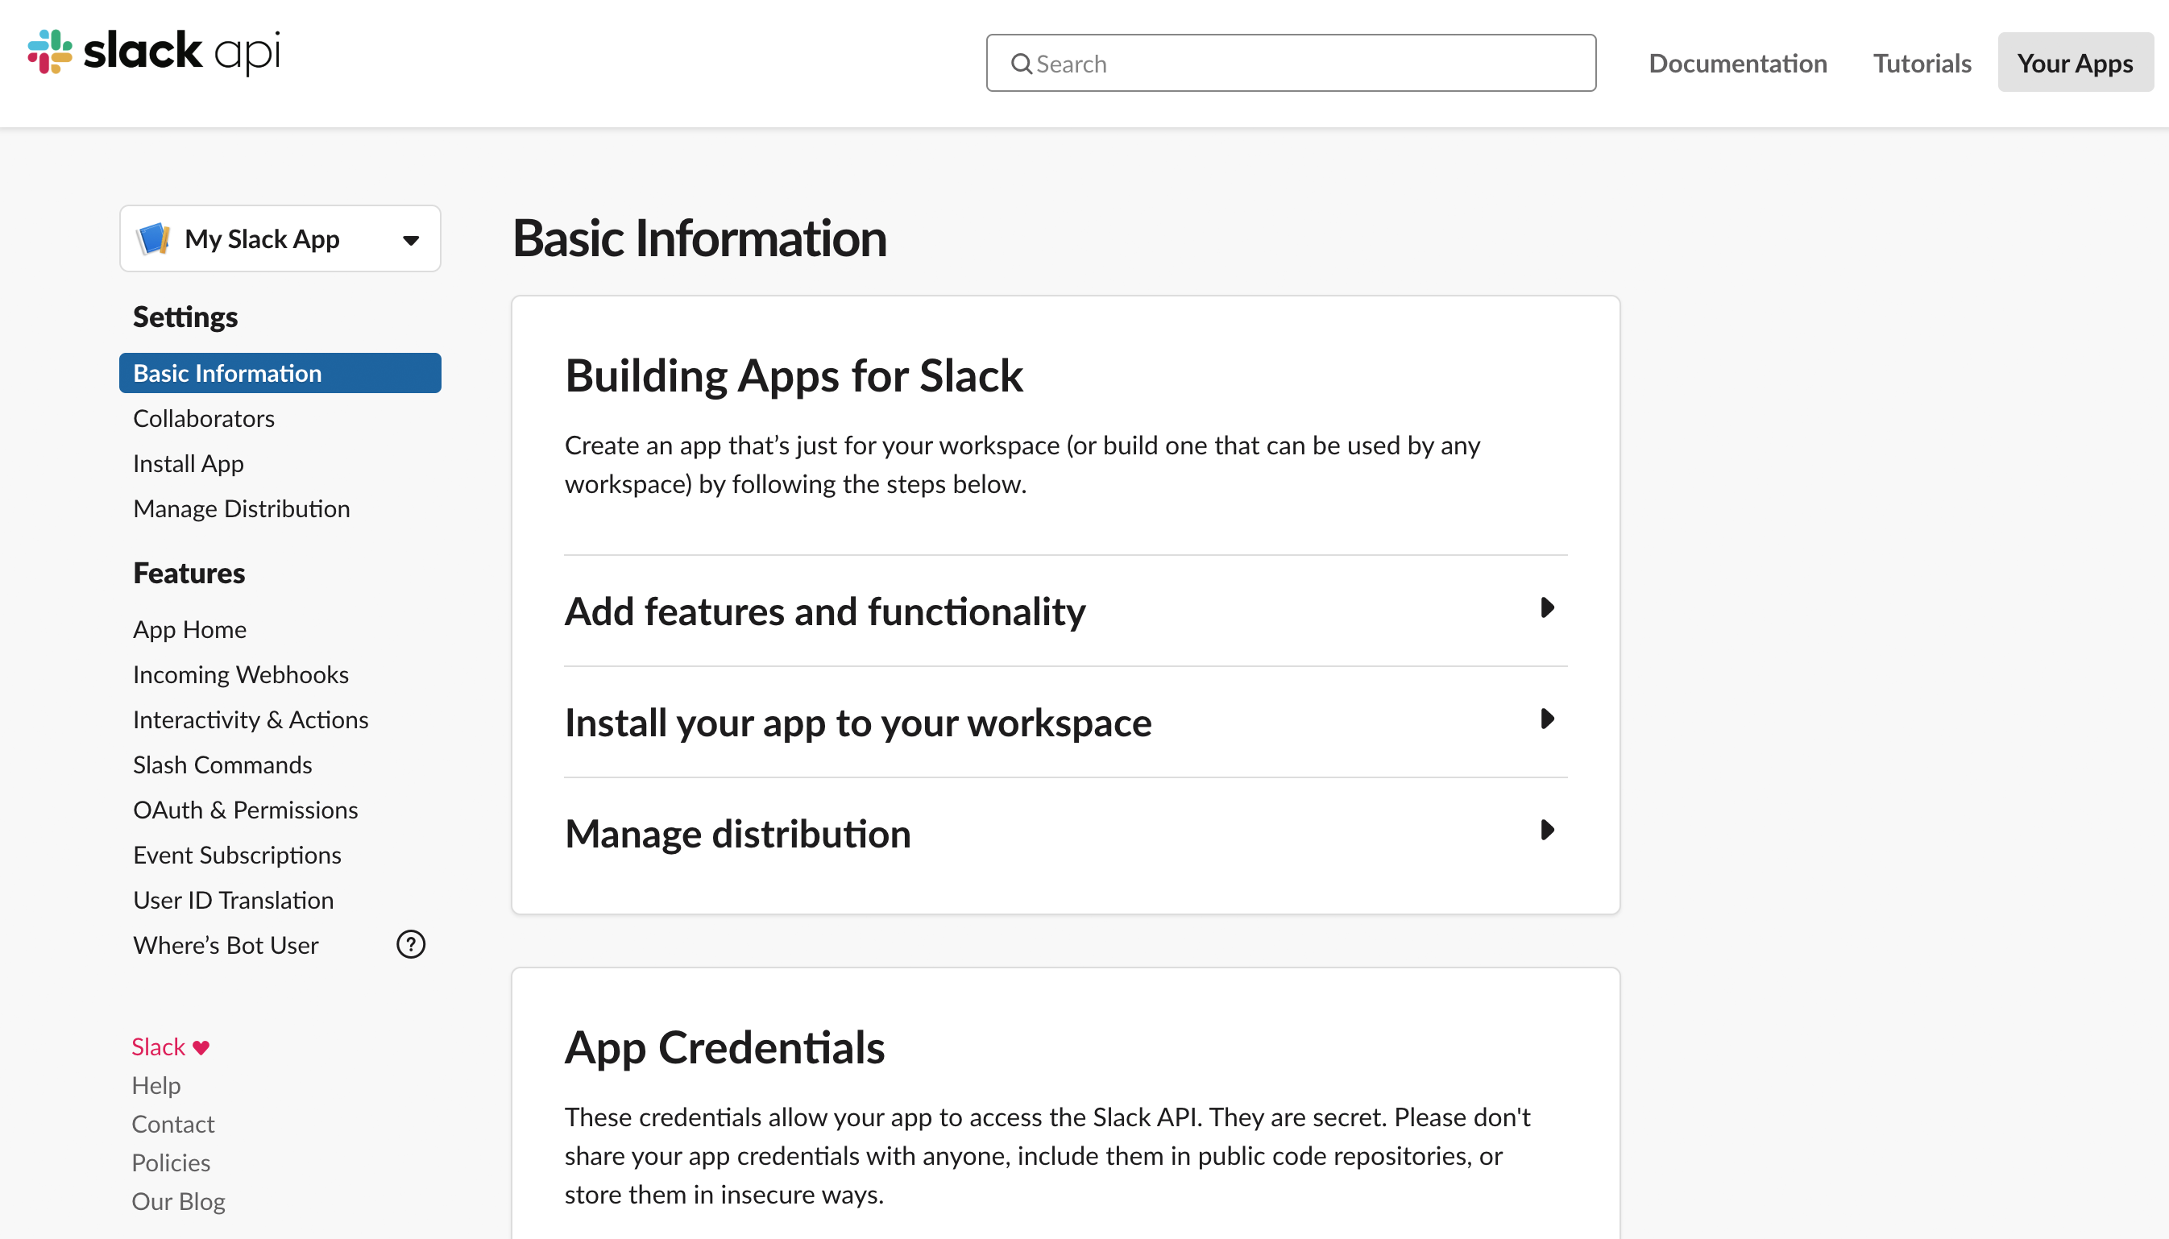The width and height of the screenshot is (2169, 1239).
Task: Open the help tooltip next to Where's Bot User
Action: [410, 945]
